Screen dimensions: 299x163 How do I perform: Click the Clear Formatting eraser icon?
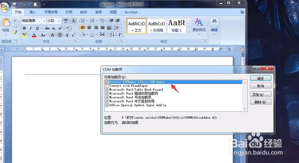tap(68, 28)
